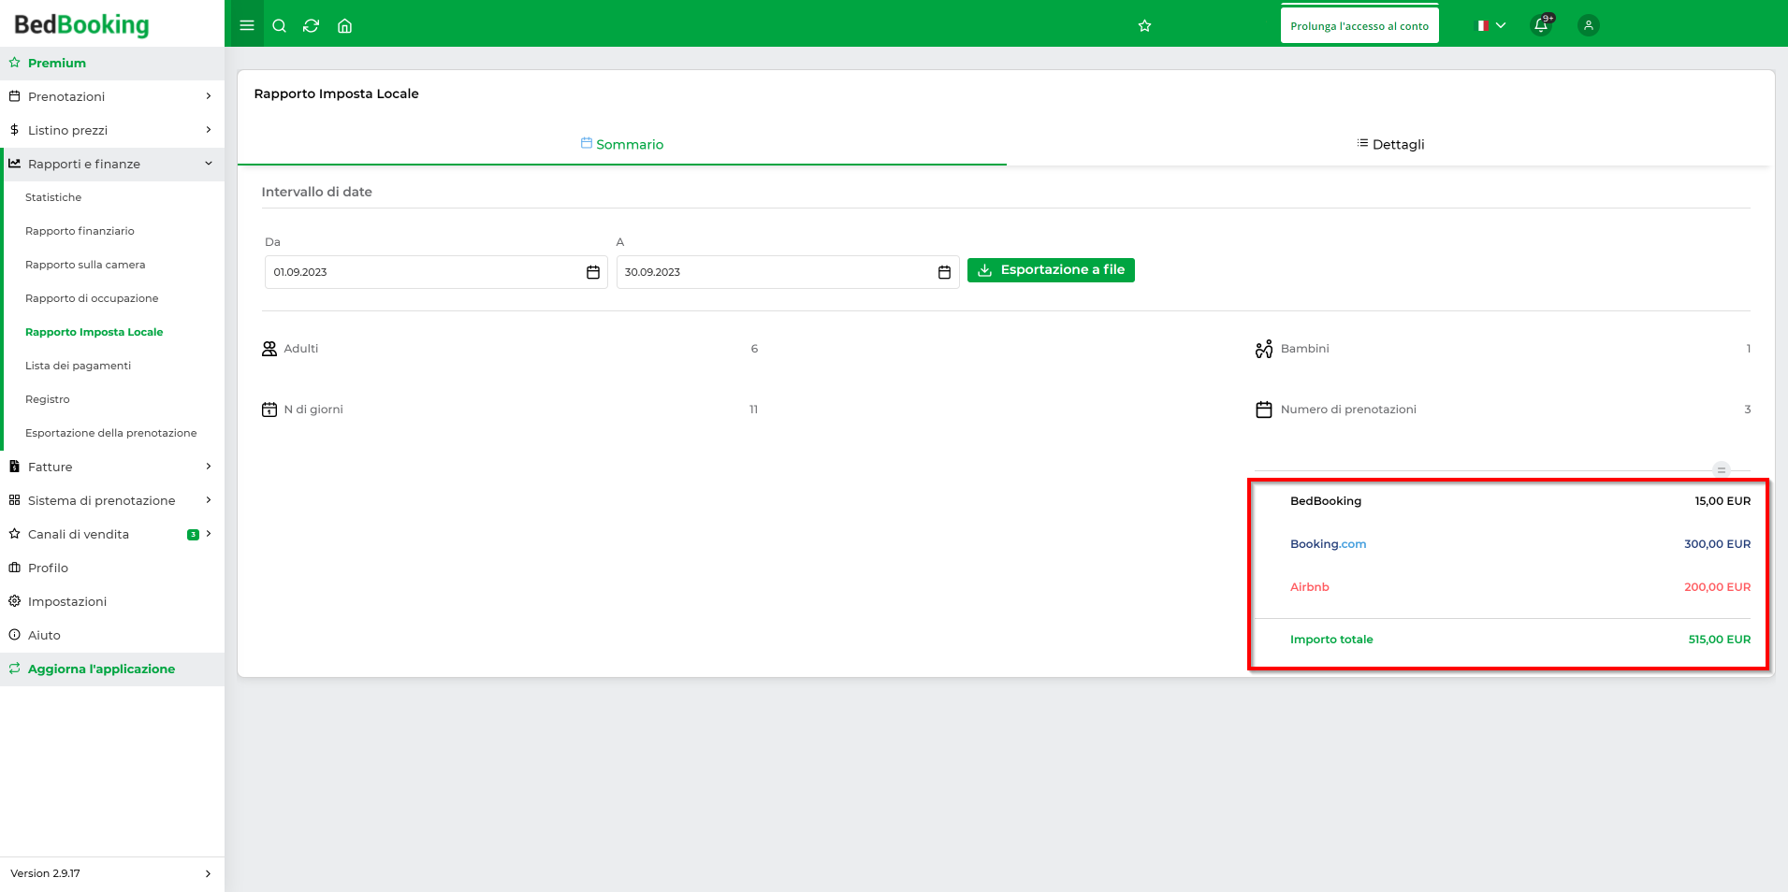1788x892 pixels.
Task: Click the Booking.com source label
Action: [1328, 544]
